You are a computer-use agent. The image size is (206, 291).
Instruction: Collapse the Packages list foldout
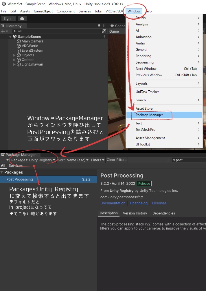click(2, 172)
